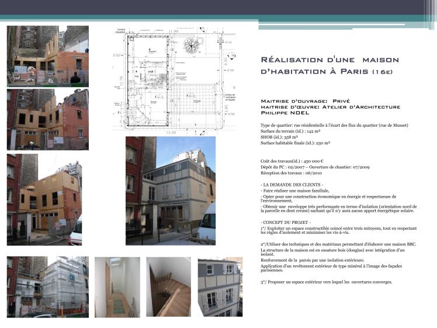Click the '12.09' dimension below the plan
The height and width of the screenshot is (328, 437).
[171, 133]
